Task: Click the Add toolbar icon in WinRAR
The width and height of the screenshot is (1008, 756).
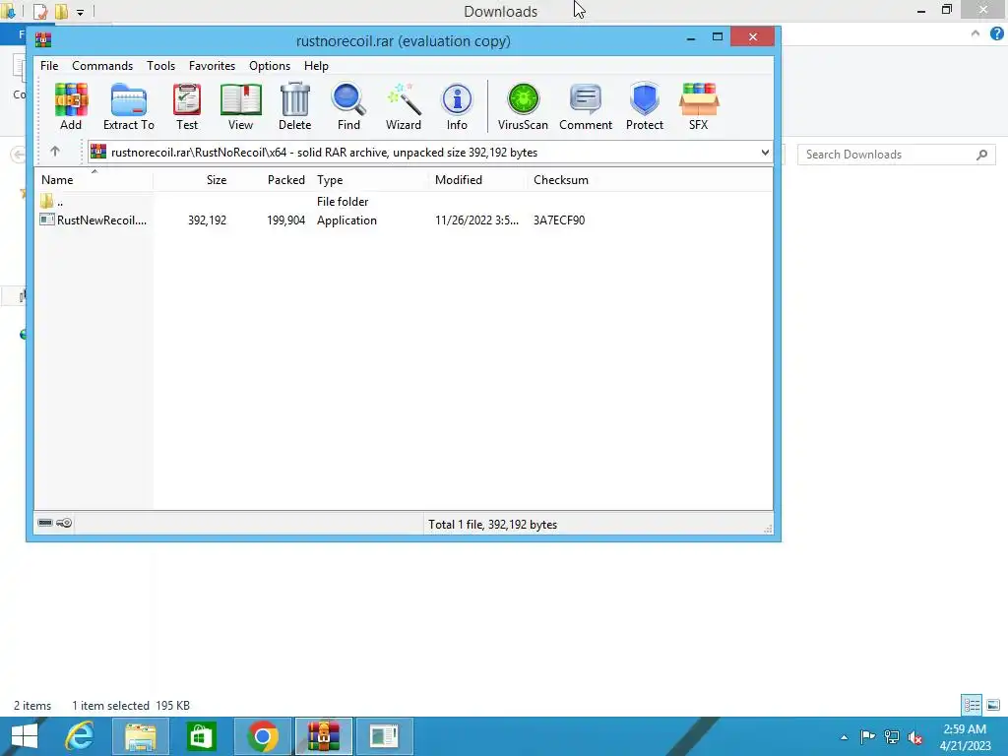Action: click(x=71, y=106)
